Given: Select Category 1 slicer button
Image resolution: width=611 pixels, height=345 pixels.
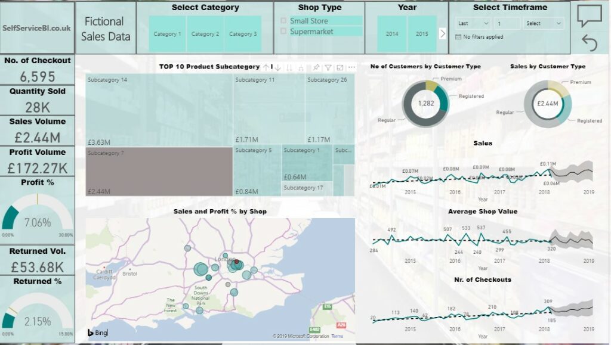Looking at the screenshot, I should [167, 34].
